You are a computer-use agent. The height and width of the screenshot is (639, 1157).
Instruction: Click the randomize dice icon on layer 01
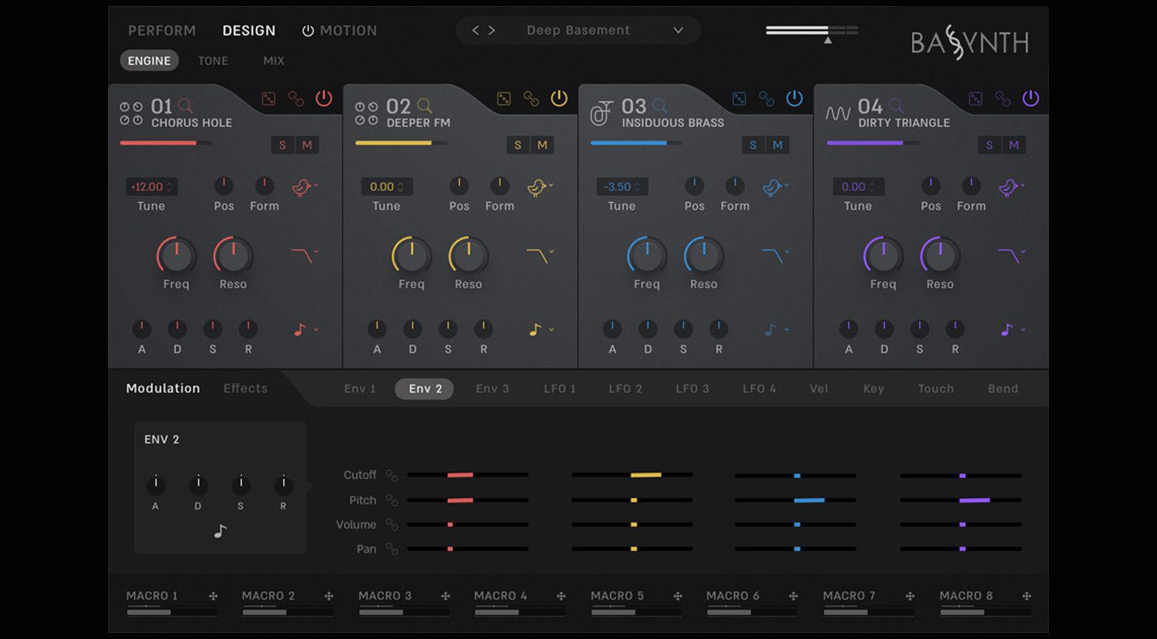(268, 99)
